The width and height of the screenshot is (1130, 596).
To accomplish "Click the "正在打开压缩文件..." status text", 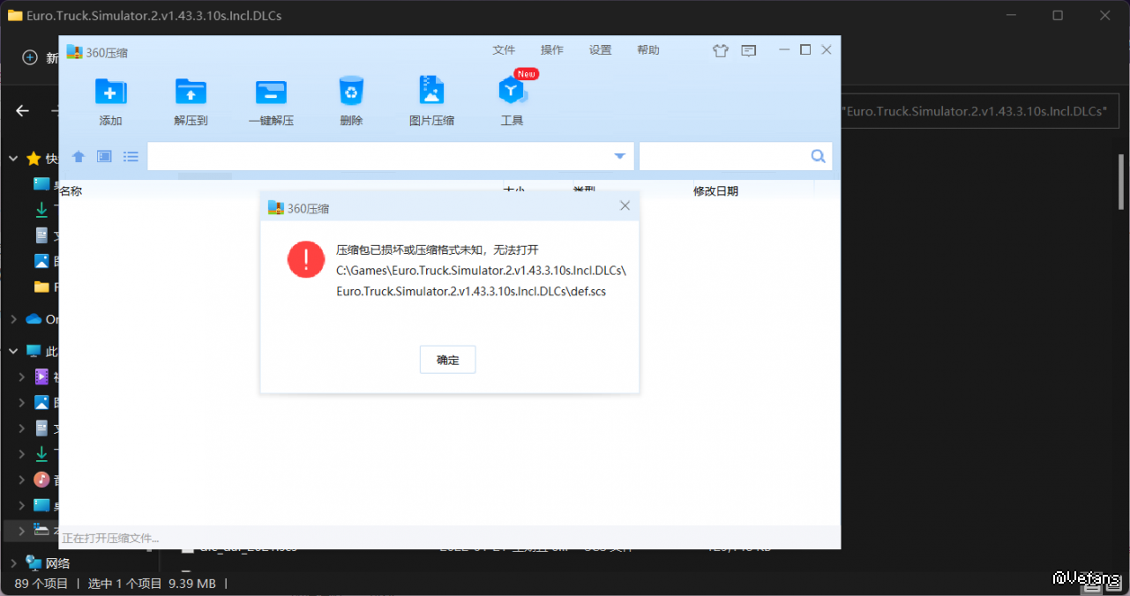I will (110, 538).
